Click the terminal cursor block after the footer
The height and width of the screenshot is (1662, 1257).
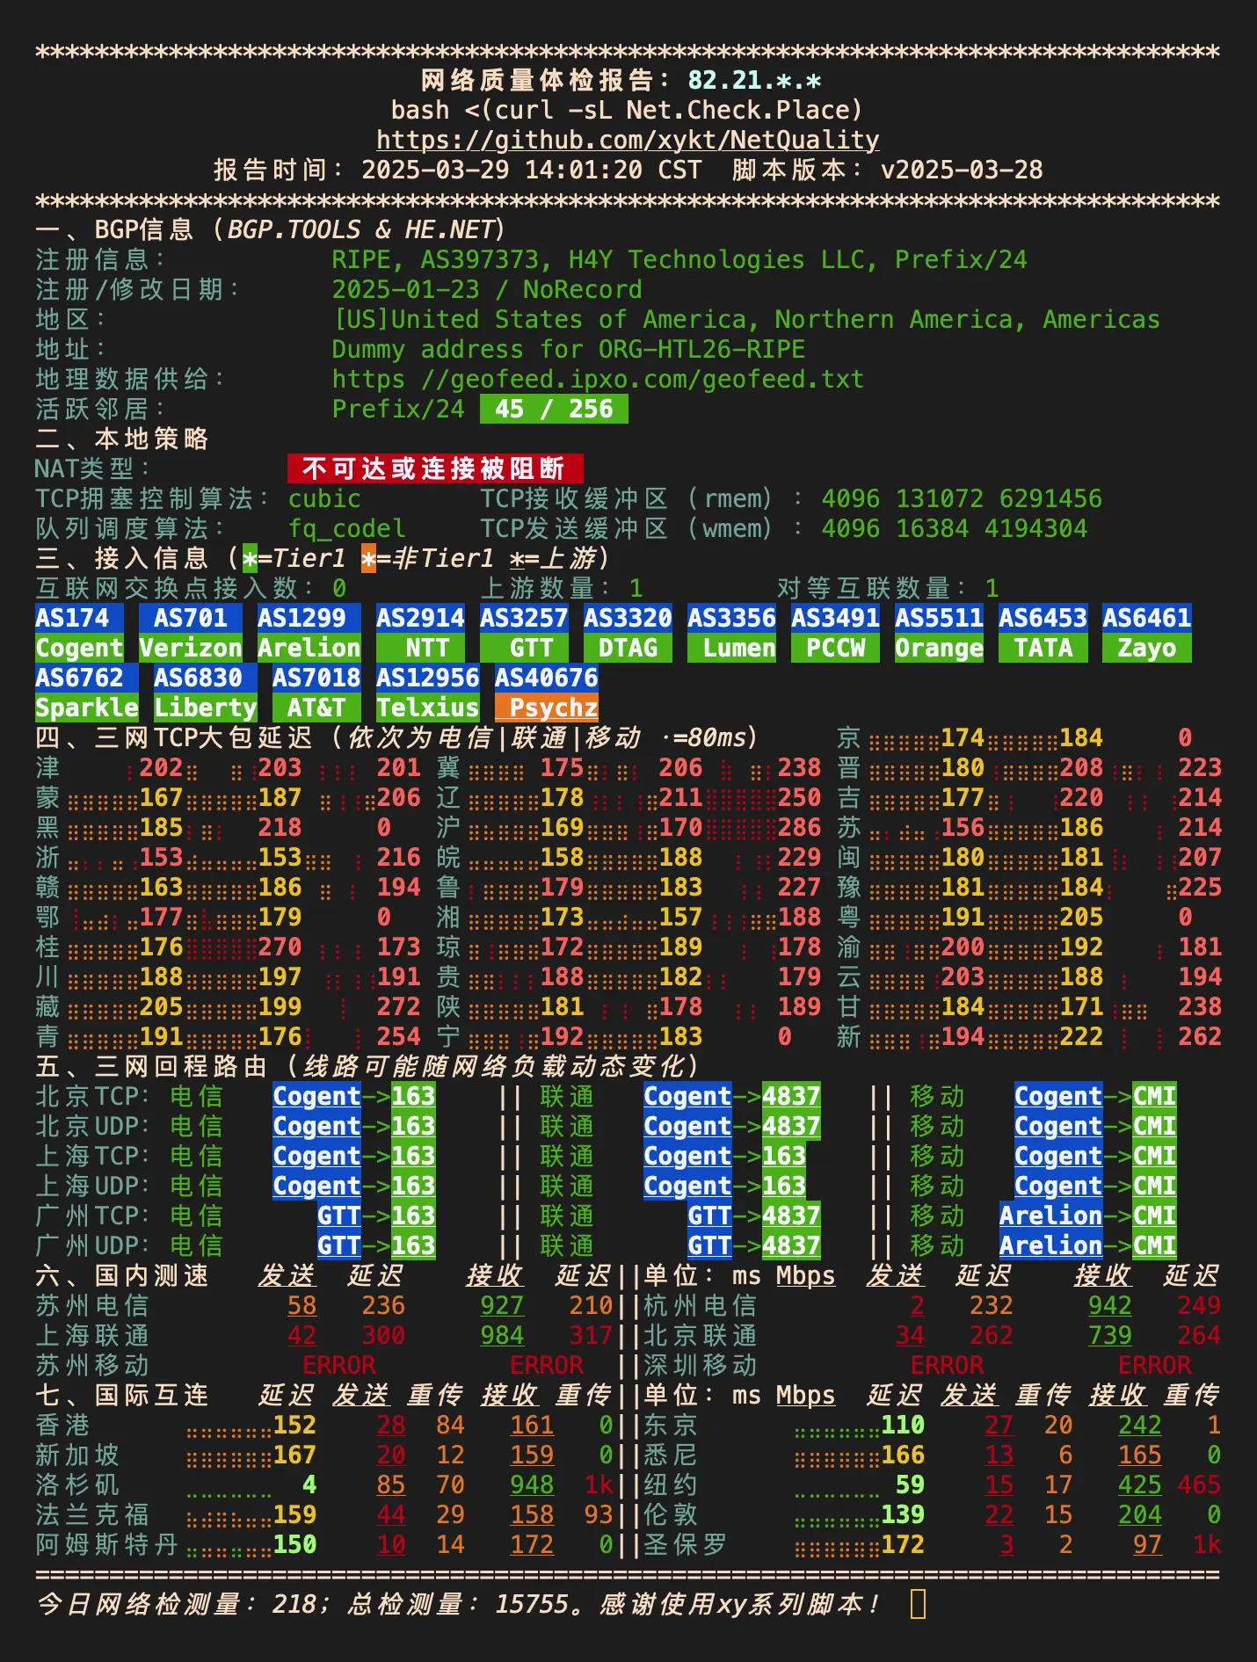point(918,1604)
